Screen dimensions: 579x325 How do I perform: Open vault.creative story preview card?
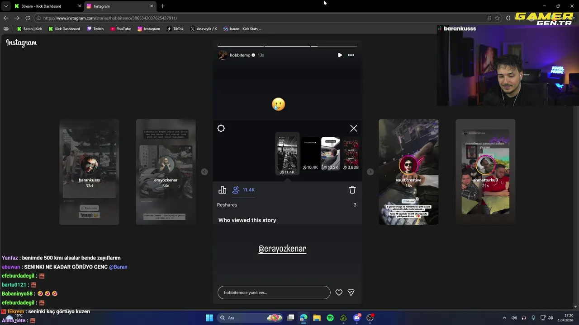(408, 172)
